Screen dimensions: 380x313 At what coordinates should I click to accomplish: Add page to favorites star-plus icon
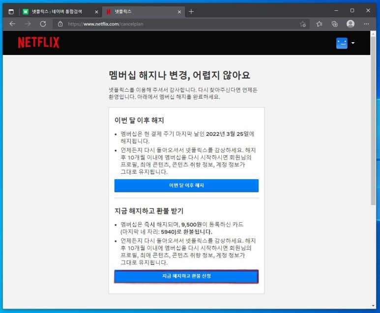[x=303, y=24]
